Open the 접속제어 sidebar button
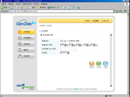The image size is (130, 97). coord(26,56)
